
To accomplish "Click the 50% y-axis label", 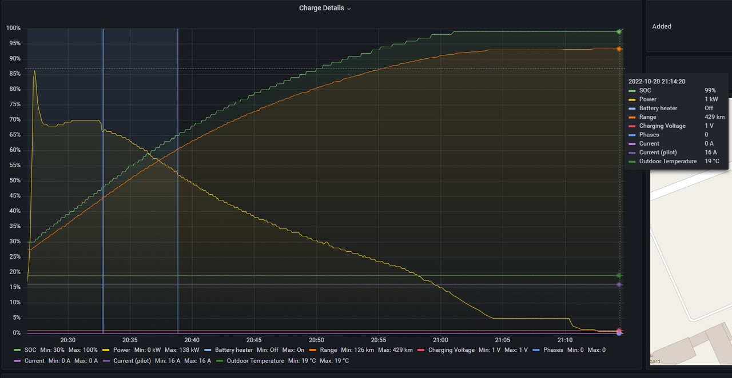I will (15, 180).
